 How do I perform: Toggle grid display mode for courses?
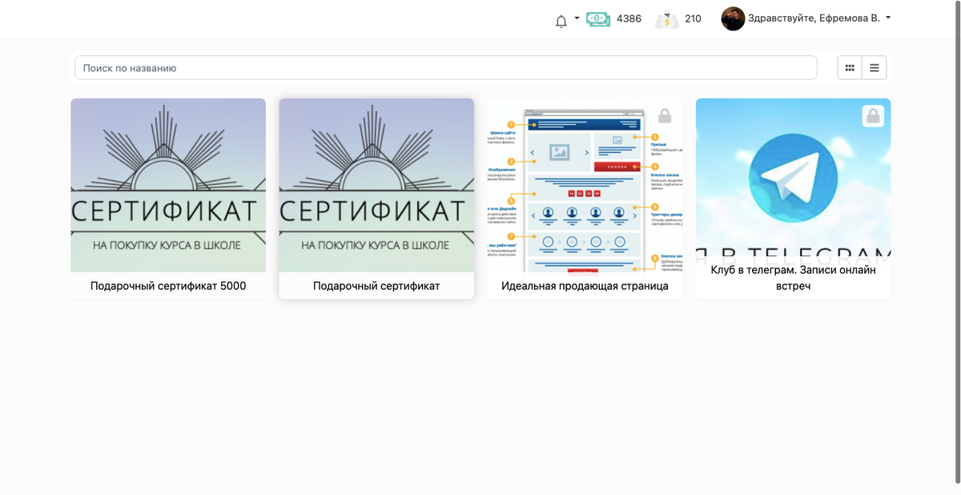click(849, 67)
